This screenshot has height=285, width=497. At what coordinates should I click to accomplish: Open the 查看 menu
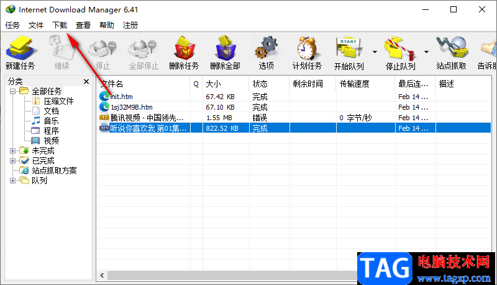(x=83, y=25)
